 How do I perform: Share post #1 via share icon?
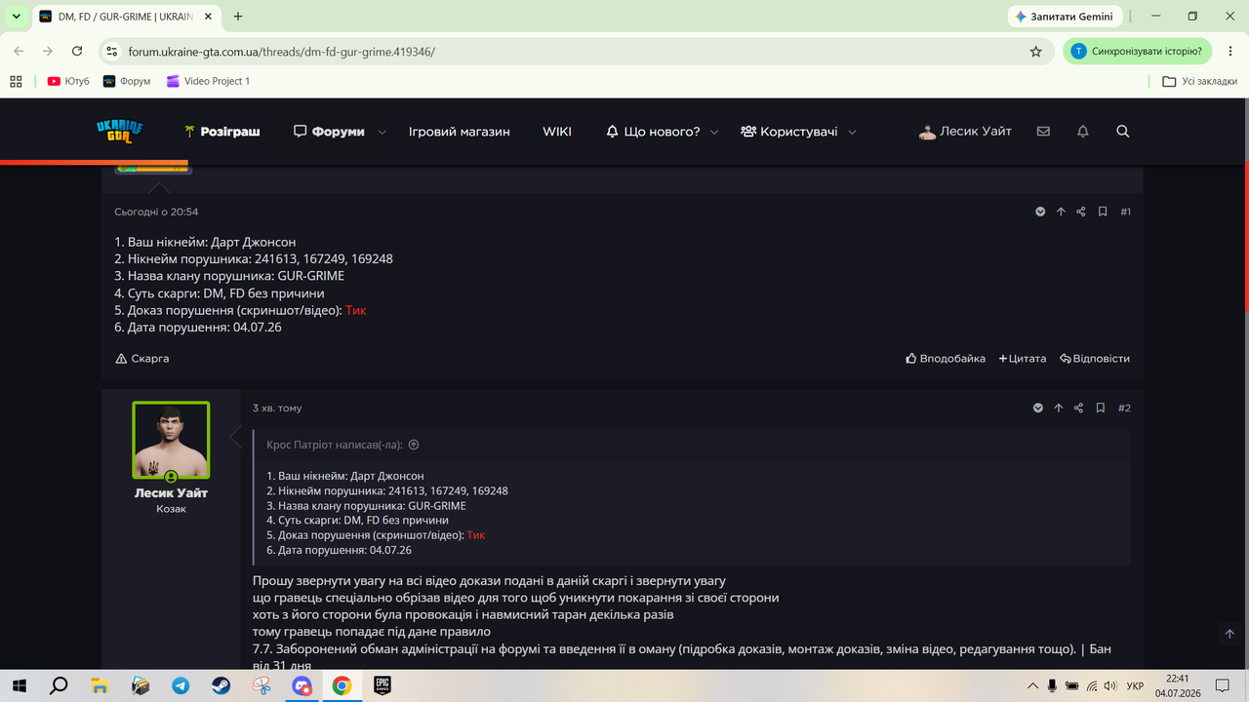[1080, 212]
